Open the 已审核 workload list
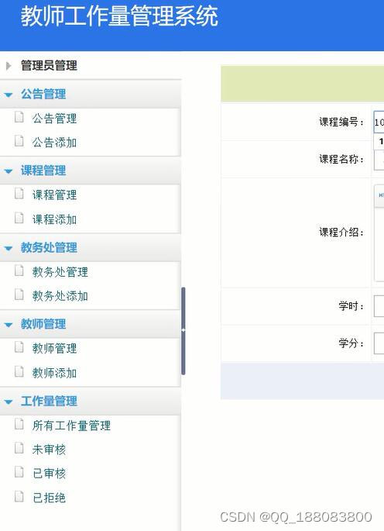 coord(49,473)
